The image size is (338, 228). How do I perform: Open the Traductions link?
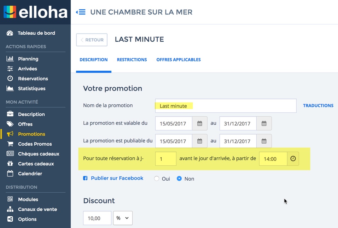click(x=318, y=106)
